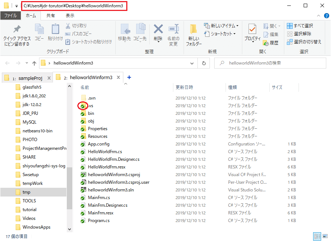Open the File (ファイル) menu
Screen dimensions: 331x241
(x=10, y=16)
